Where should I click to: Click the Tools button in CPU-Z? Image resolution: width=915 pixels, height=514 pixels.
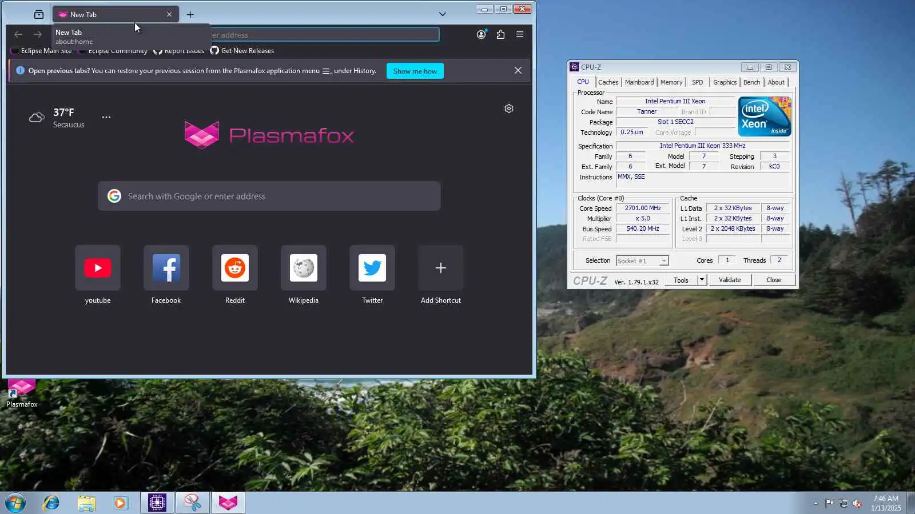(681, 280)
